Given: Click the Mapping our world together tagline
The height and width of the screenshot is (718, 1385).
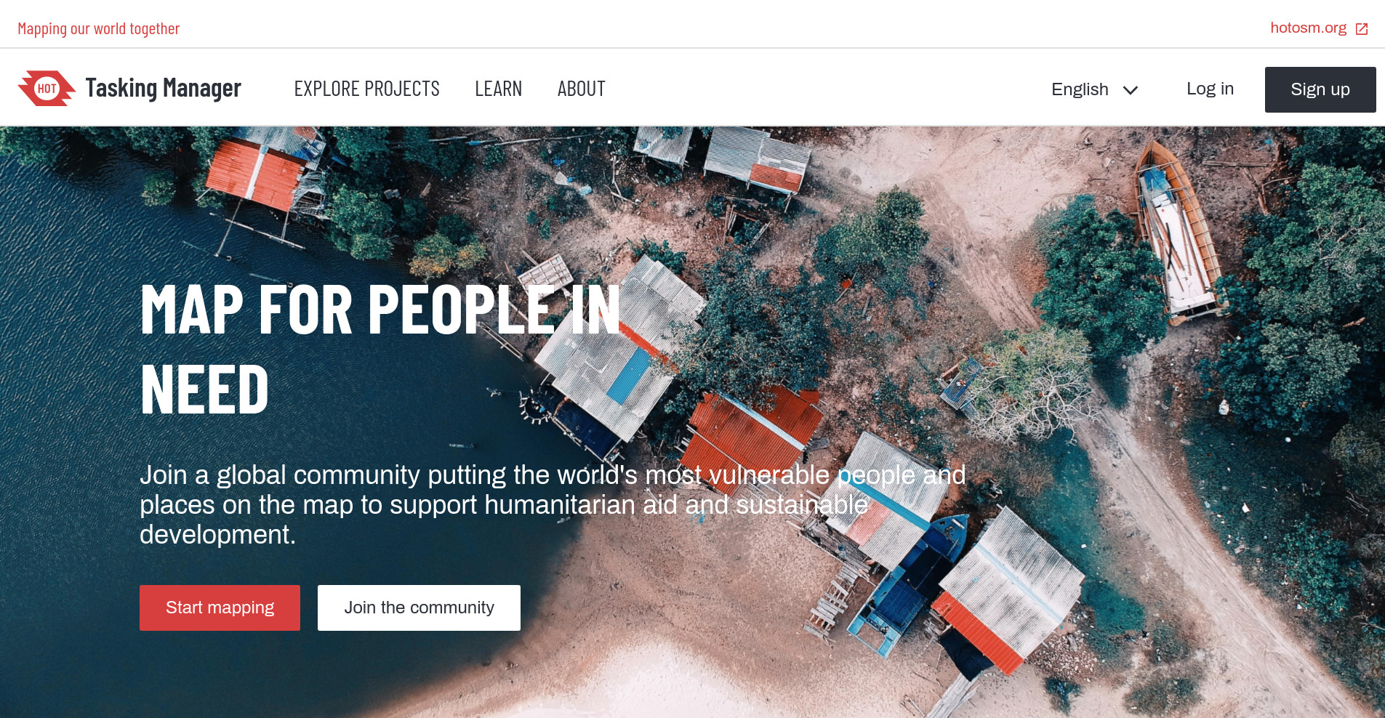Looking at the screenshot, I should pyautogui.click(x=98, y=28).
